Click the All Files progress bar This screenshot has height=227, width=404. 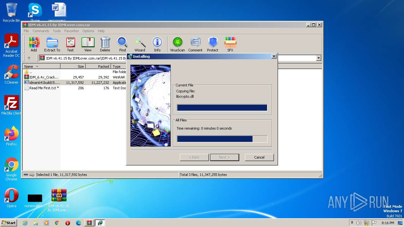pyautogui.click(x=222, y=139)
